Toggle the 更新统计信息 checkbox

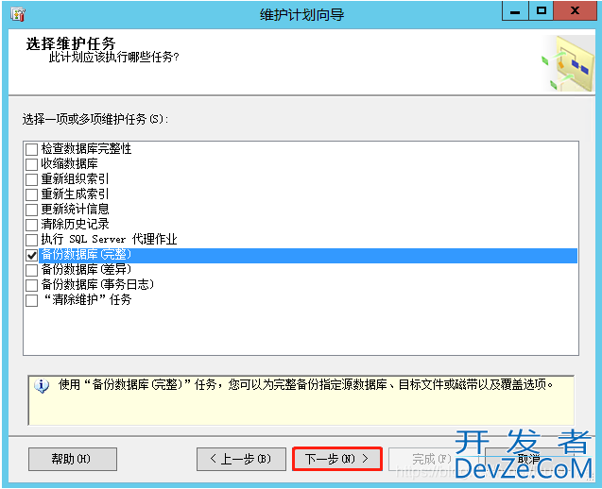[32, 210]
